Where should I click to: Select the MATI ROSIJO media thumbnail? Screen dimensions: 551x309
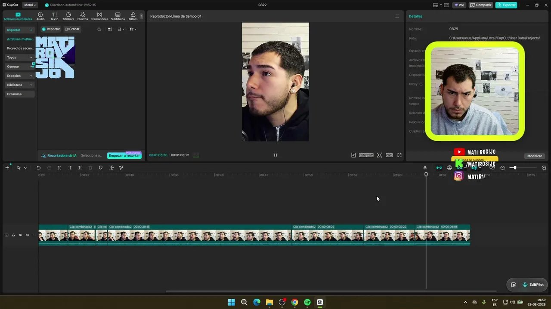(x=55, y=58)
